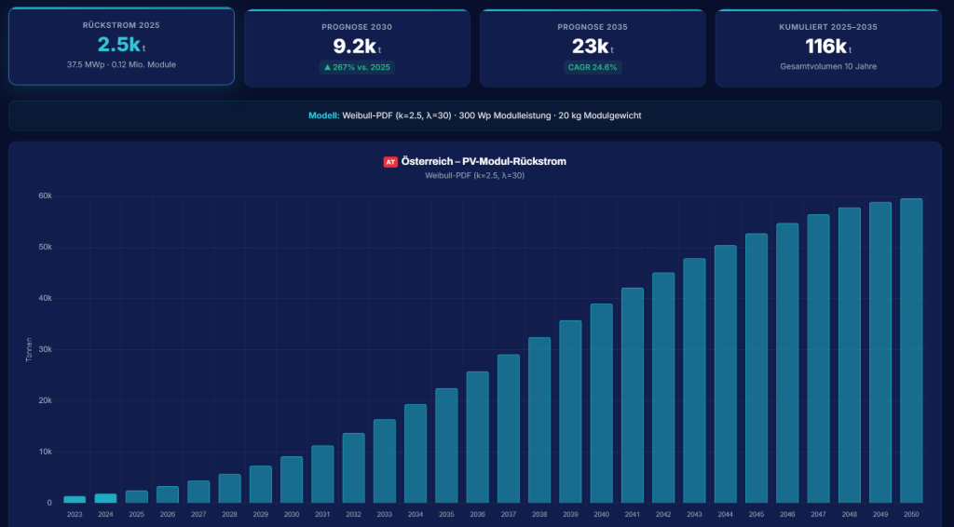Click the 2040 bar in chart

[602, 403]
